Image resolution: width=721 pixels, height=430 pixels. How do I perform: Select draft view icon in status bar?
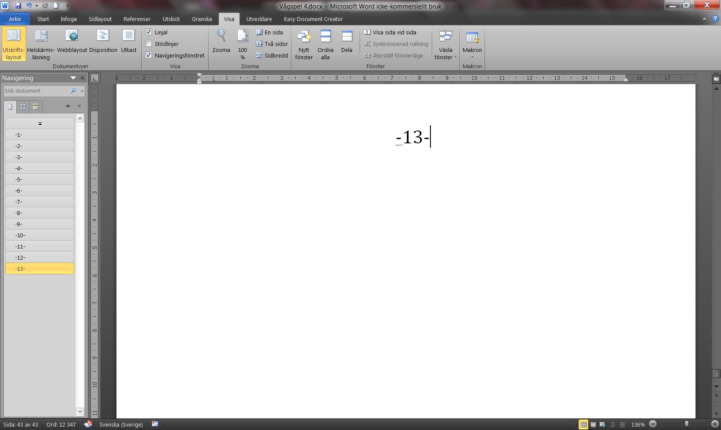622,424
